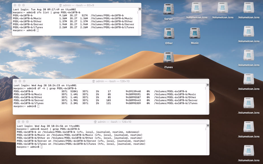Select the Server drive icon on the desktop
This screenshot has width=263, height=164.
[x=169, y=9]
